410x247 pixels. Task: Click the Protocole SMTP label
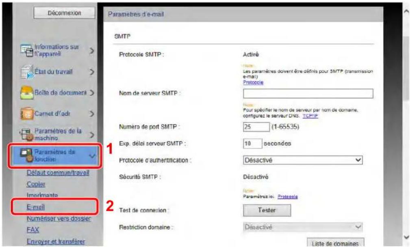coord(141,55)
